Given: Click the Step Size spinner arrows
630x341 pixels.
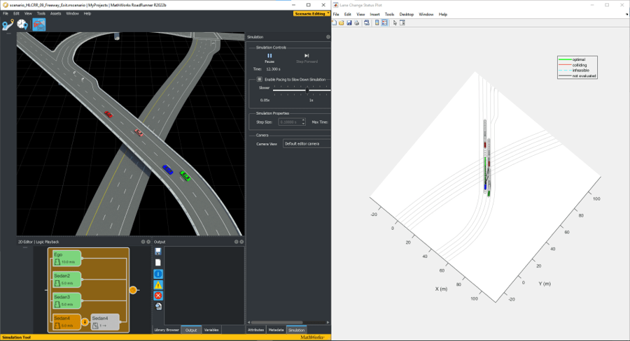Looking at the screenshot, I should (302, 122).
